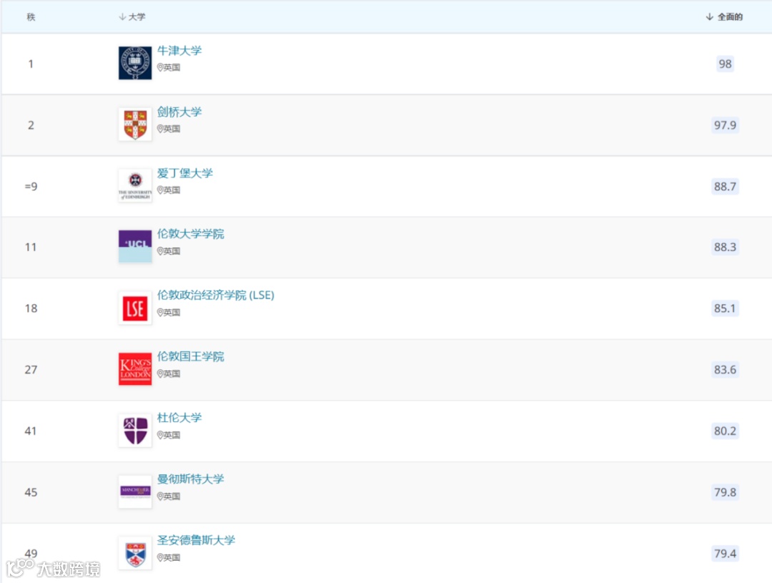772x583 pixels.
Task: Sort by the 全面的 score column
Action: point(723,16)
